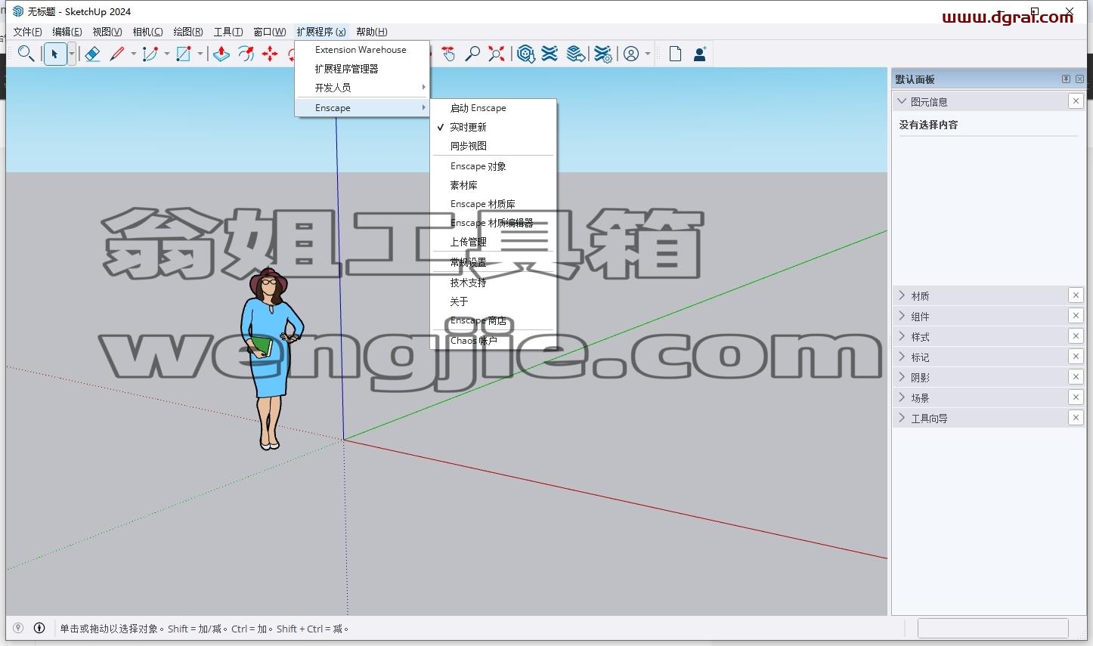Open dropdown arrow beside Select tool
The height and width of the screenshot is (646, 1093).
click(x=72, y=54)
